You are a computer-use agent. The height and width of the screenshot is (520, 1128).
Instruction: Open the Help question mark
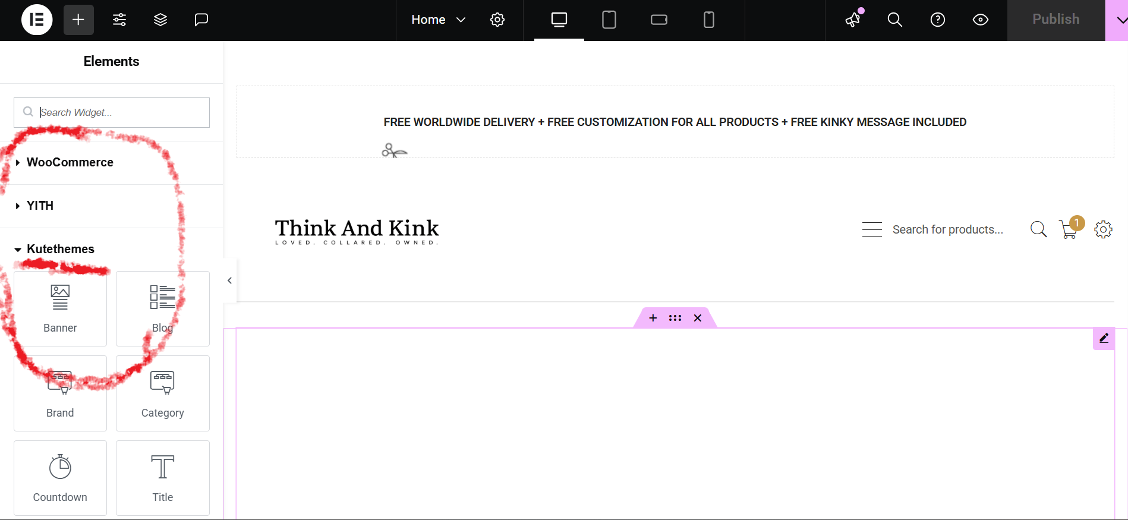click(x=938, y=20)
